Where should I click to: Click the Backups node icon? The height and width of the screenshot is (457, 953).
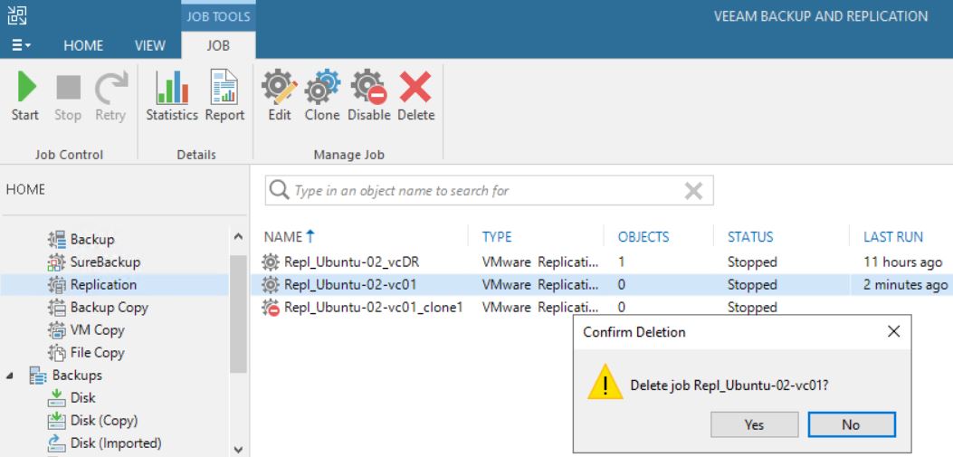pyautogui.click(x=38, y=375)
